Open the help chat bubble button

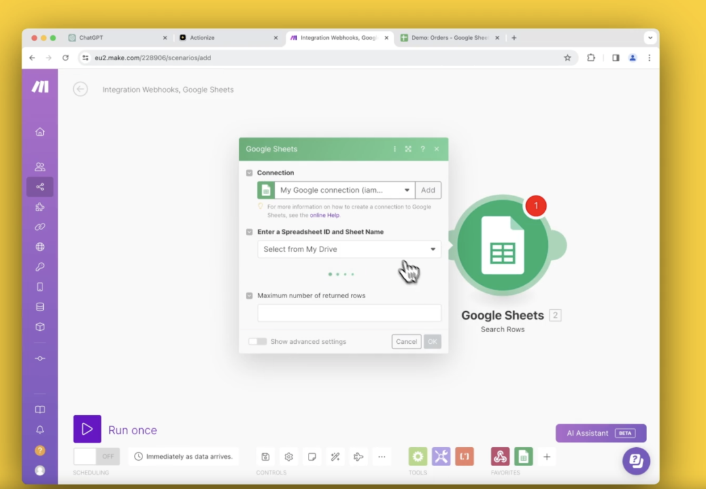(x=636, y=461)
